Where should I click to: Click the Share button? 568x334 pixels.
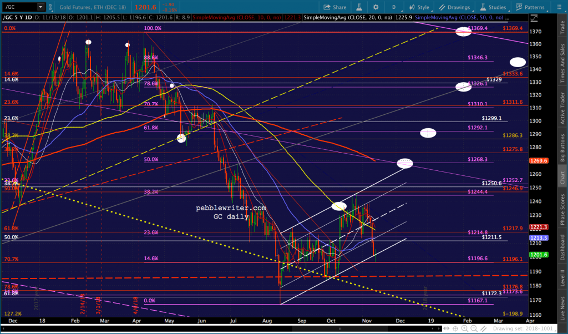pos(334,7)
